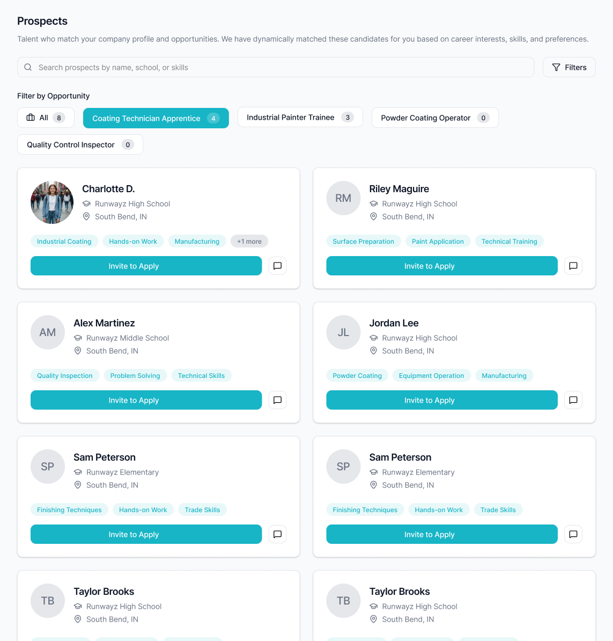The height and width of the screenshot is (641, 613).
Task: Click message icon on Alex Martinez card
Action: click(277, 400)
